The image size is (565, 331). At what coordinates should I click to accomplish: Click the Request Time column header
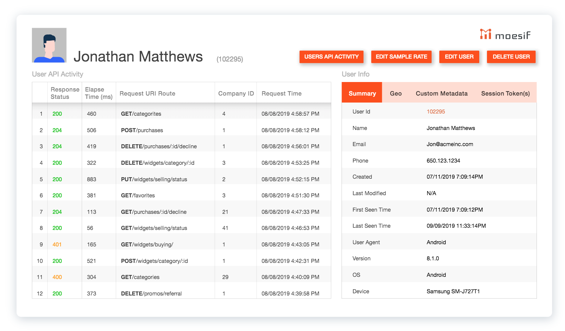tap(281, 93)
